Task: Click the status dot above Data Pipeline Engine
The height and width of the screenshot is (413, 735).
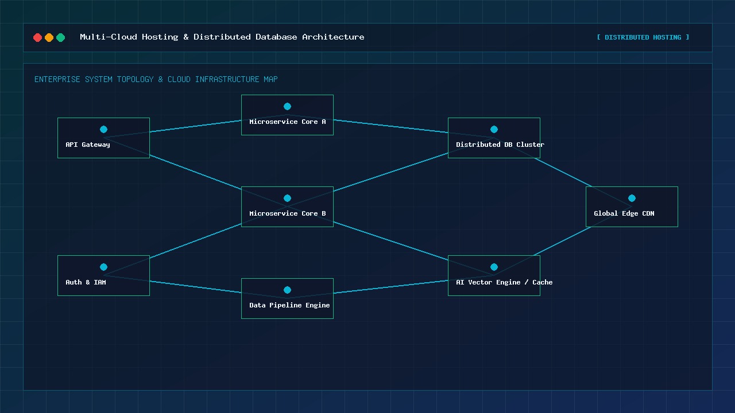Action: pyautogui.click(x=287, y=290)
